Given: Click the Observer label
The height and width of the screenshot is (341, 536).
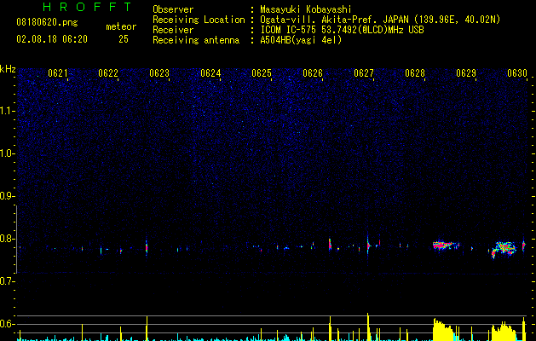Looking at the screenshot, I should point(173,9).
